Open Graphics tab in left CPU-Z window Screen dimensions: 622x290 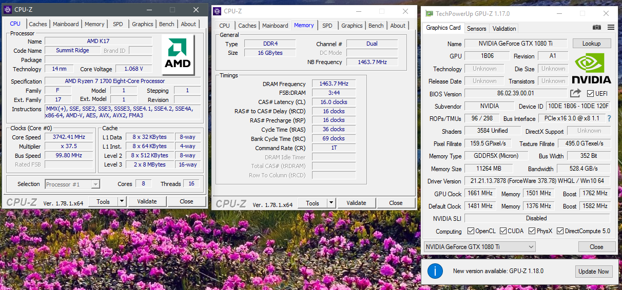tap(142, 24)
